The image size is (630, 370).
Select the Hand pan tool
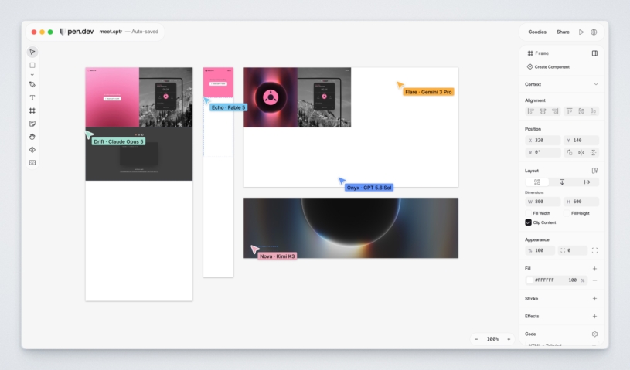(x=32, y=137)
